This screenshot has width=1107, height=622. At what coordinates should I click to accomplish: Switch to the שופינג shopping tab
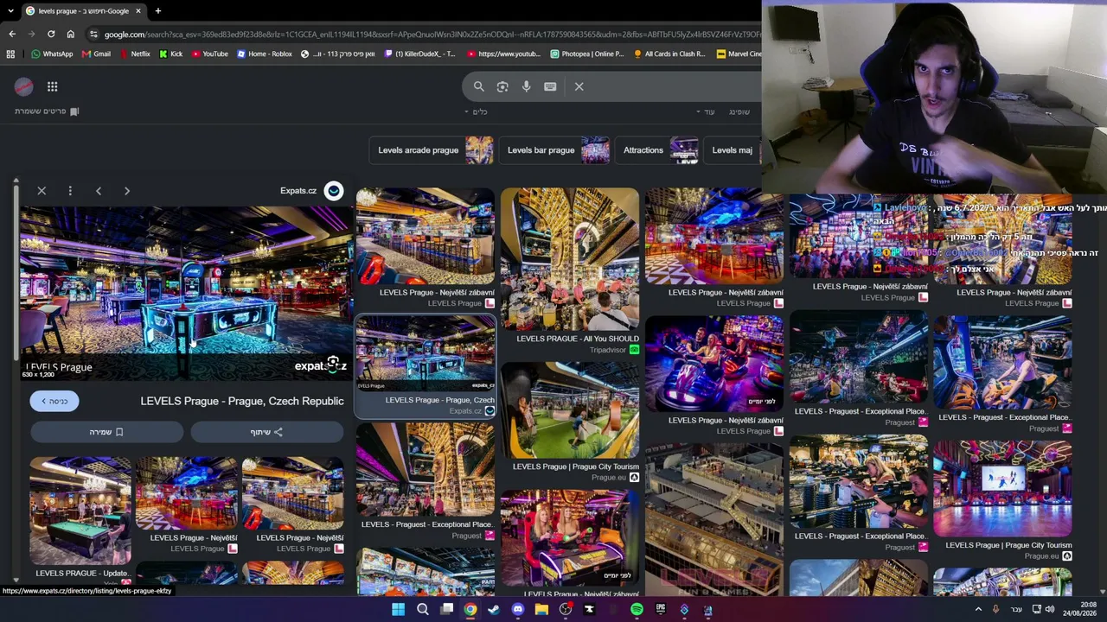tap(739, 111)
